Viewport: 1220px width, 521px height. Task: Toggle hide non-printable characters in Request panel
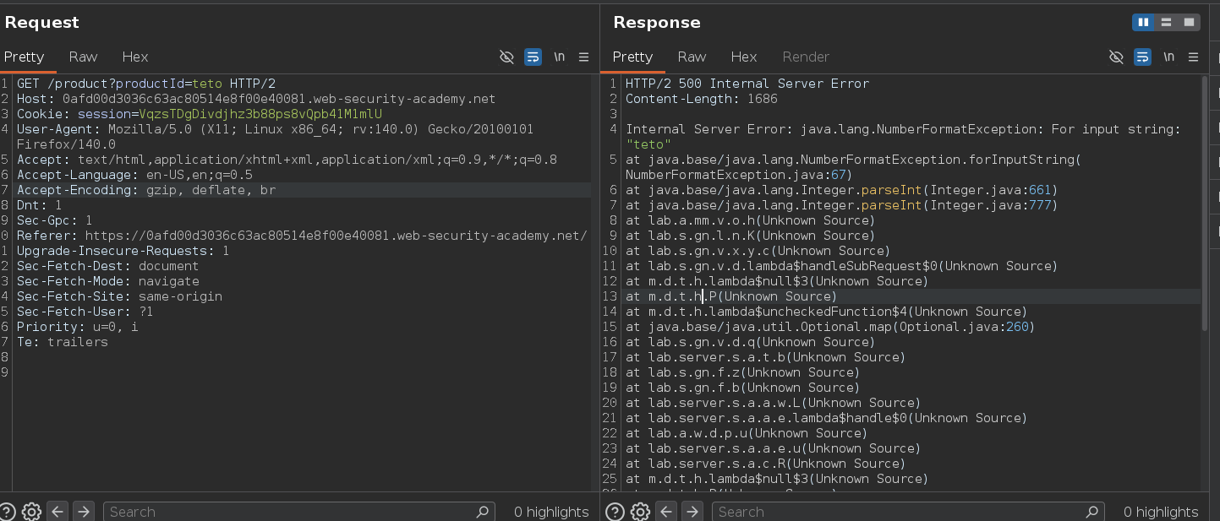(506, 57)
